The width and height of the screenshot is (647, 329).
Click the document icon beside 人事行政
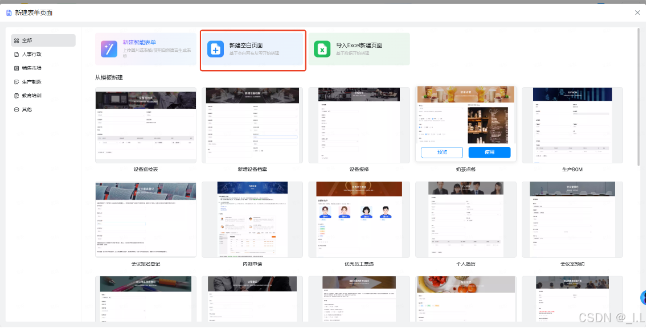pyautogui.click(x=17, y=55)
